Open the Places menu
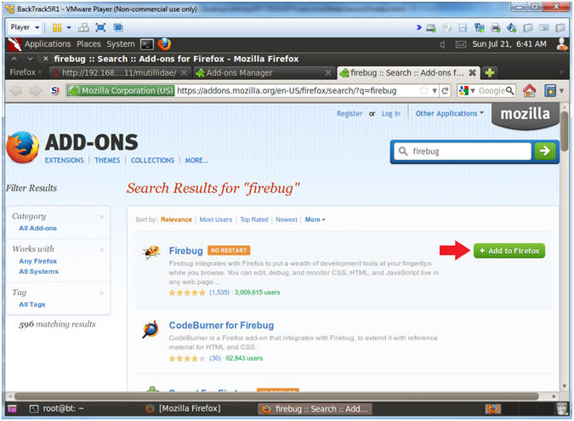Screen dimensions: 574x421 [88, 44]
